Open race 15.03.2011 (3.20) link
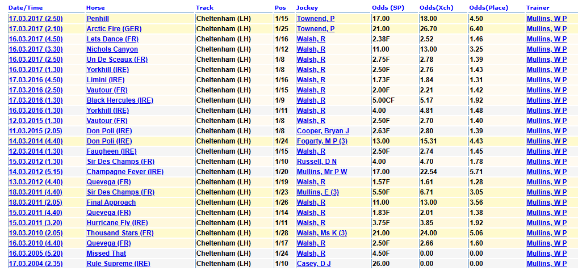The width and height of the screenshot is (578, 279). click(x=35, y=223)
